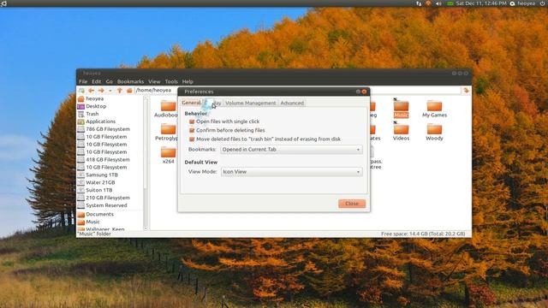Click the new tab icon in toolbar
Viewport: 548px width, 308px height.
pyautogui.click(x=82, y=91)
